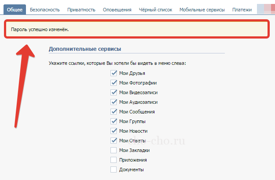Toggle the Мои Сообщения checkbox
This screenshot has width=275, height=180.
114,112
